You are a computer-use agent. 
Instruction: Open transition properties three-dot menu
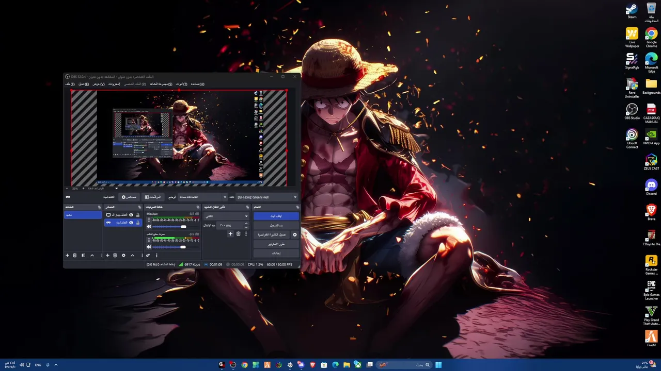(246, 234)
